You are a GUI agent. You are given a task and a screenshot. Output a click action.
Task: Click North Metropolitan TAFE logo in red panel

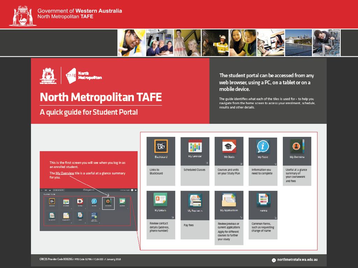click(x=84, y=76)
